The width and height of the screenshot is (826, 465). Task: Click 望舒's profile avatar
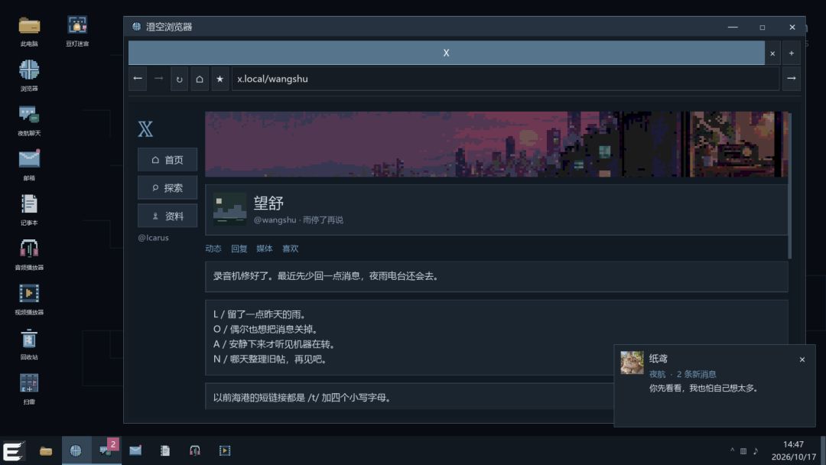tap(229, 209)
